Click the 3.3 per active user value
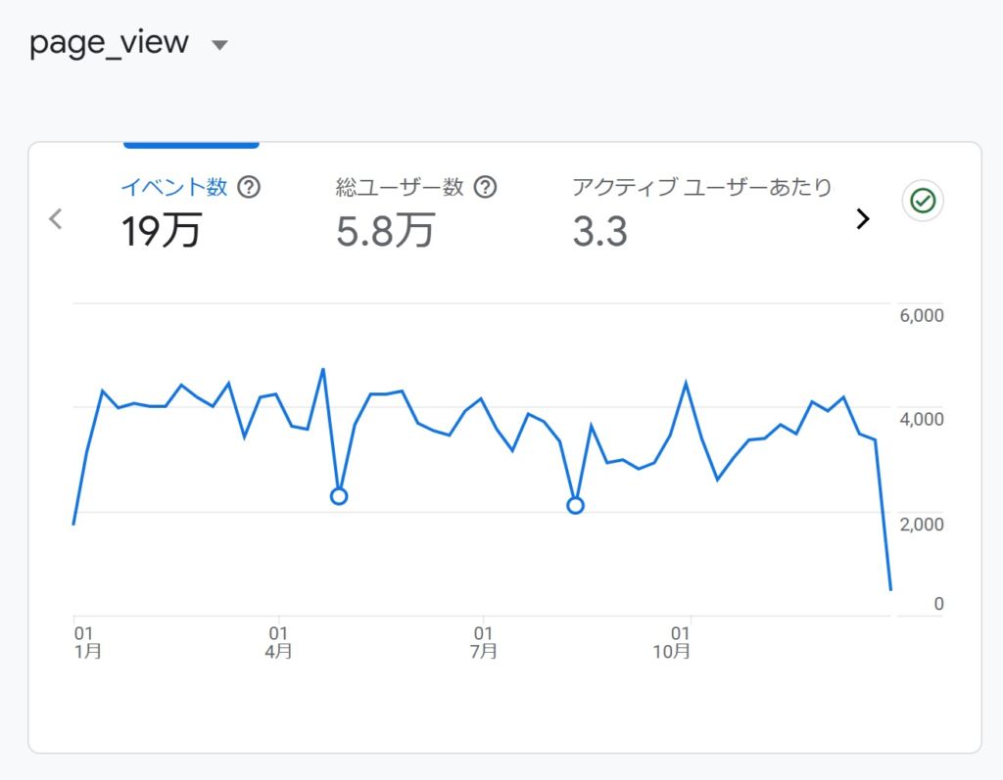 pos(599,232)
